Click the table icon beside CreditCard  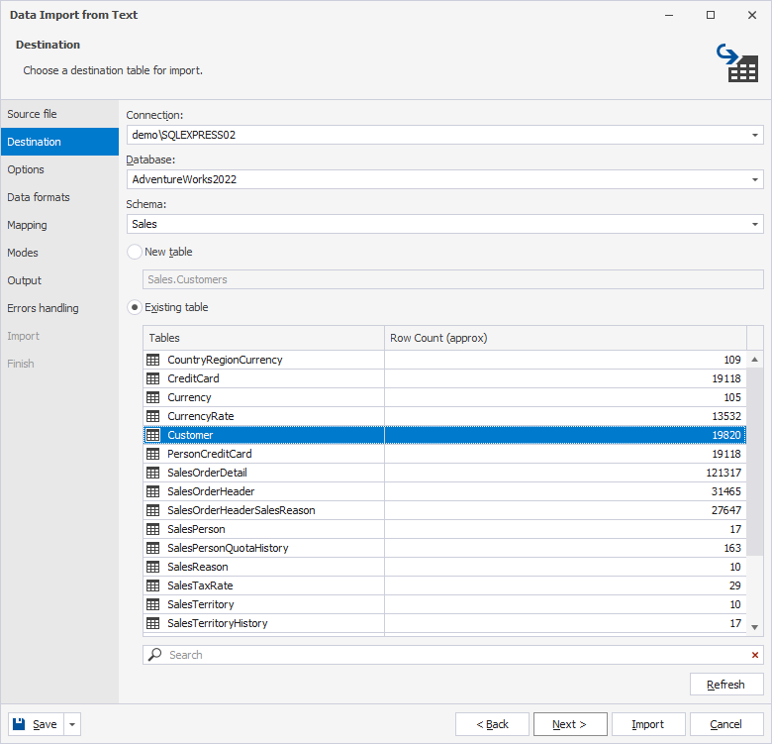pyautogui.click(x=153, y=378)
